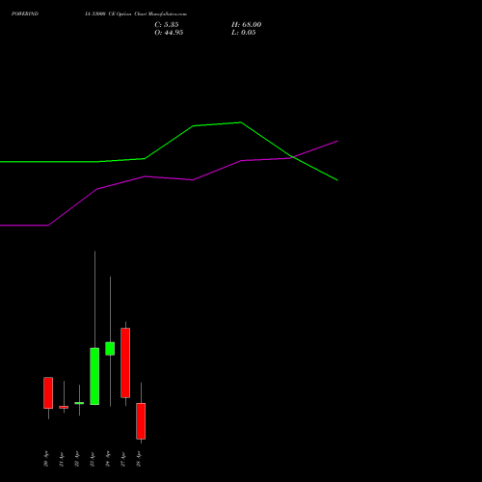The height and width of the screenshot is (482, 482).
Task: Click the high value H: 68.00
Action: coord(246,25)
